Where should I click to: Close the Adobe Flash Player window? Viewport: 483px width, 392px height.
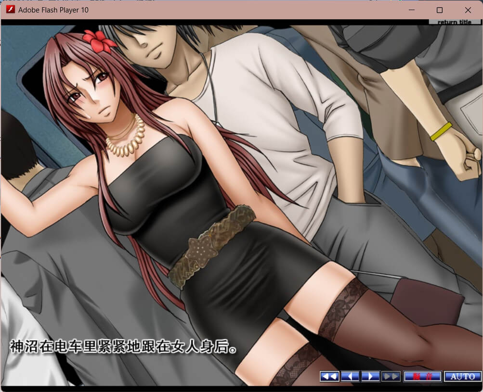[x=468, y=10]
